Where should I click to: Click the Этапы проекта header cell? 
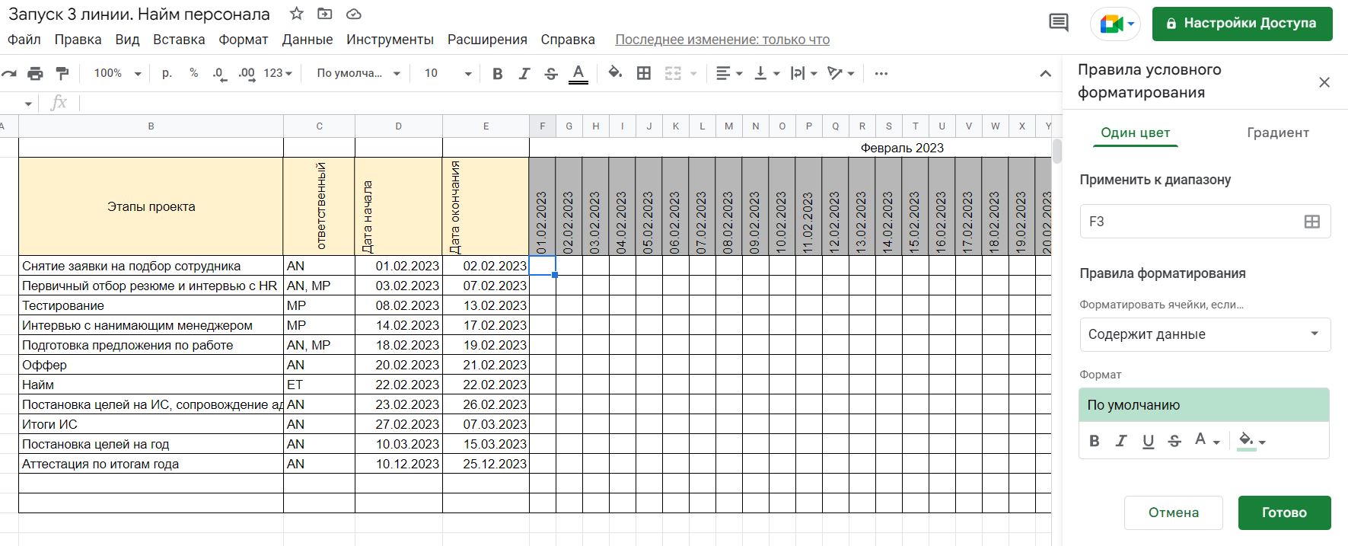coord(151,206)
